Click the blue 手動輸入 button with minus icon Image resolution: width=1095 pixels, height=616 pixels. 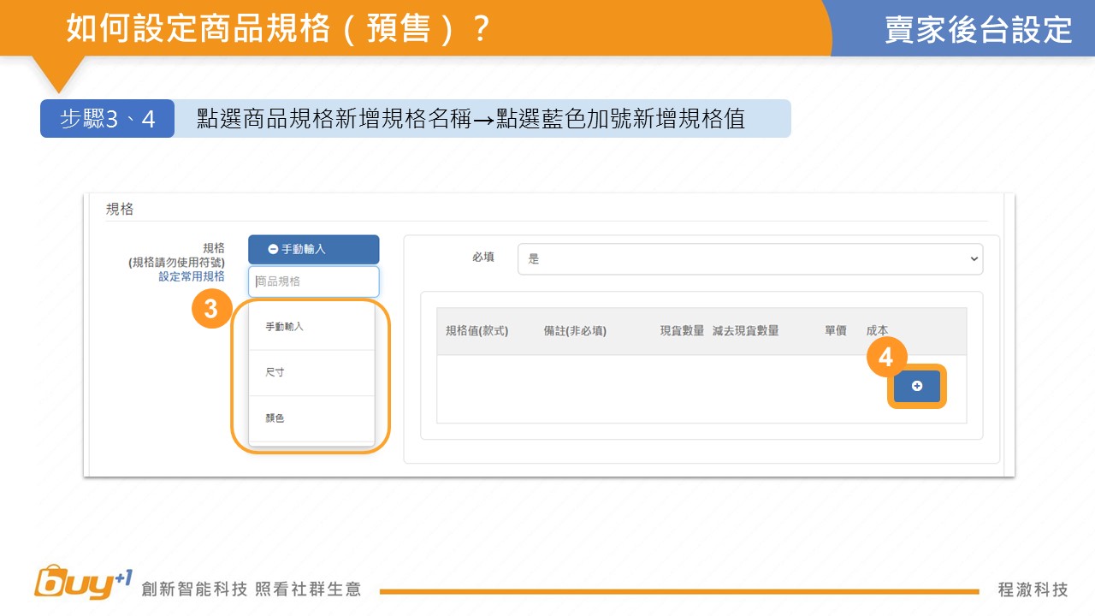(x=313, y=249)
